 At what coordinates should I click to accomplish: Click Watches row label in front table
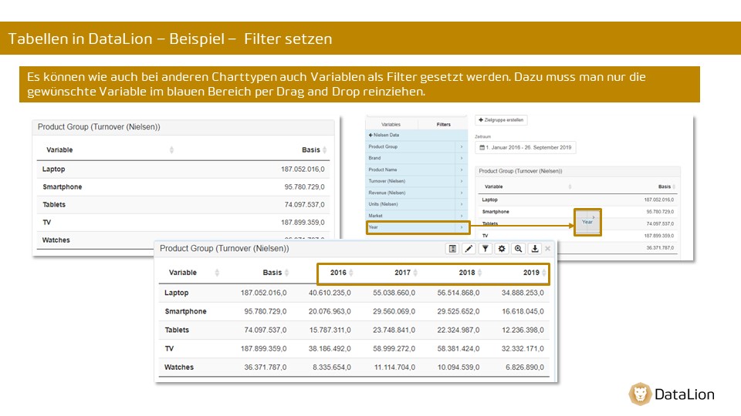click(x=179, y=367)
